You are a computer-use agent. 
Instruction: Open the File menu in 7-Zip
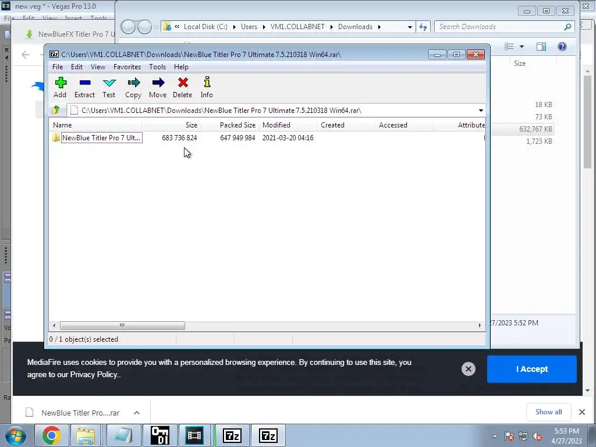(58, 67)
